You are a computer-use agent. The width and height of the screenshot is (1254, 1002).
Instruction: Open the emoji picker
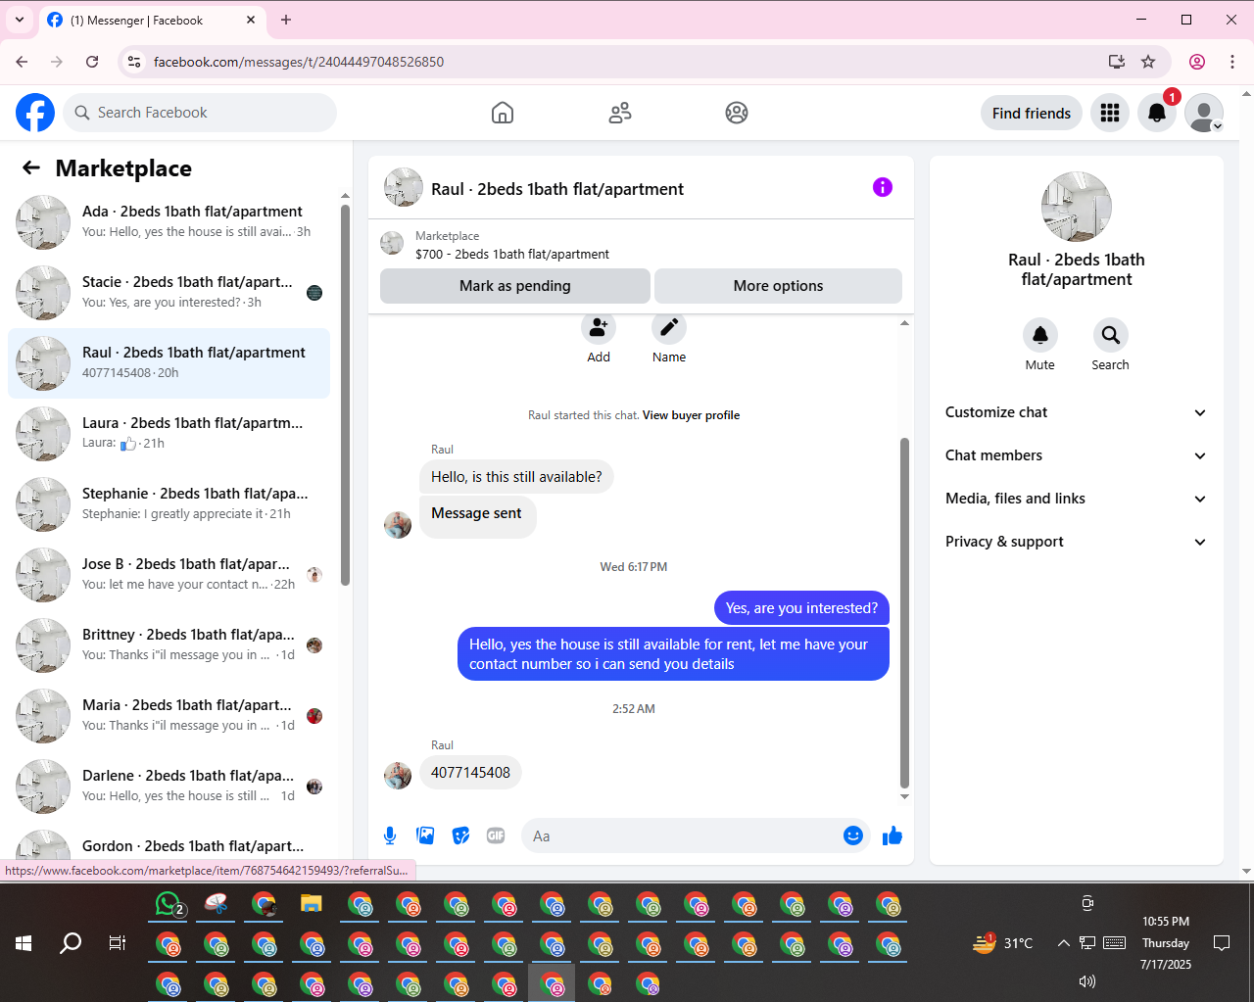point(853,835)
